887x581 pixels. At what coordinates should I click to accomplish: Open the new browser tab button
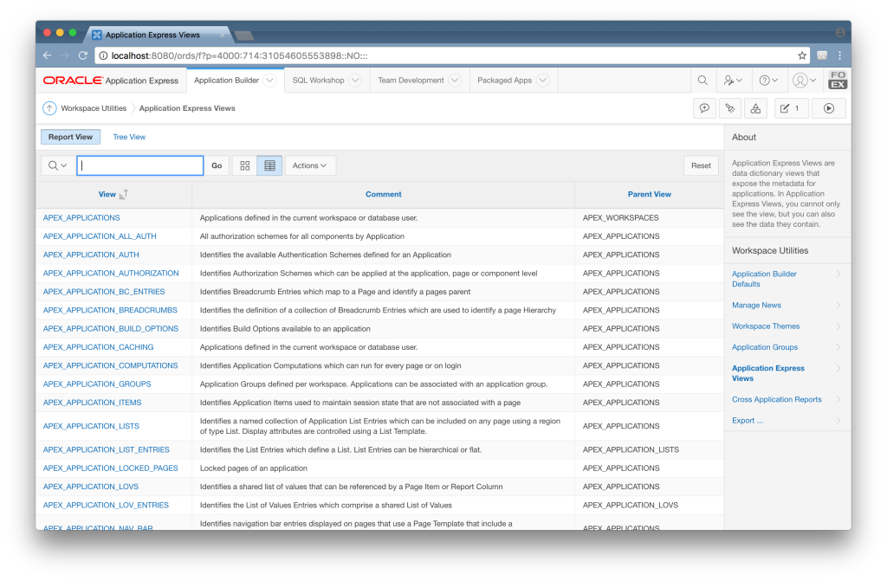pyautogui.click(x=243, y=36)
